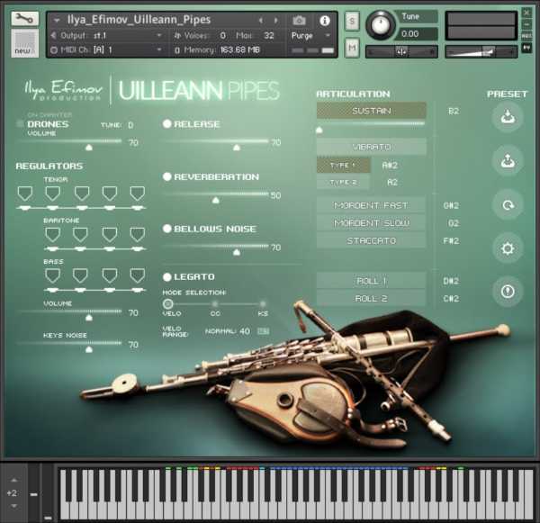Open the gear settings icon under Preset

(507, 248)
